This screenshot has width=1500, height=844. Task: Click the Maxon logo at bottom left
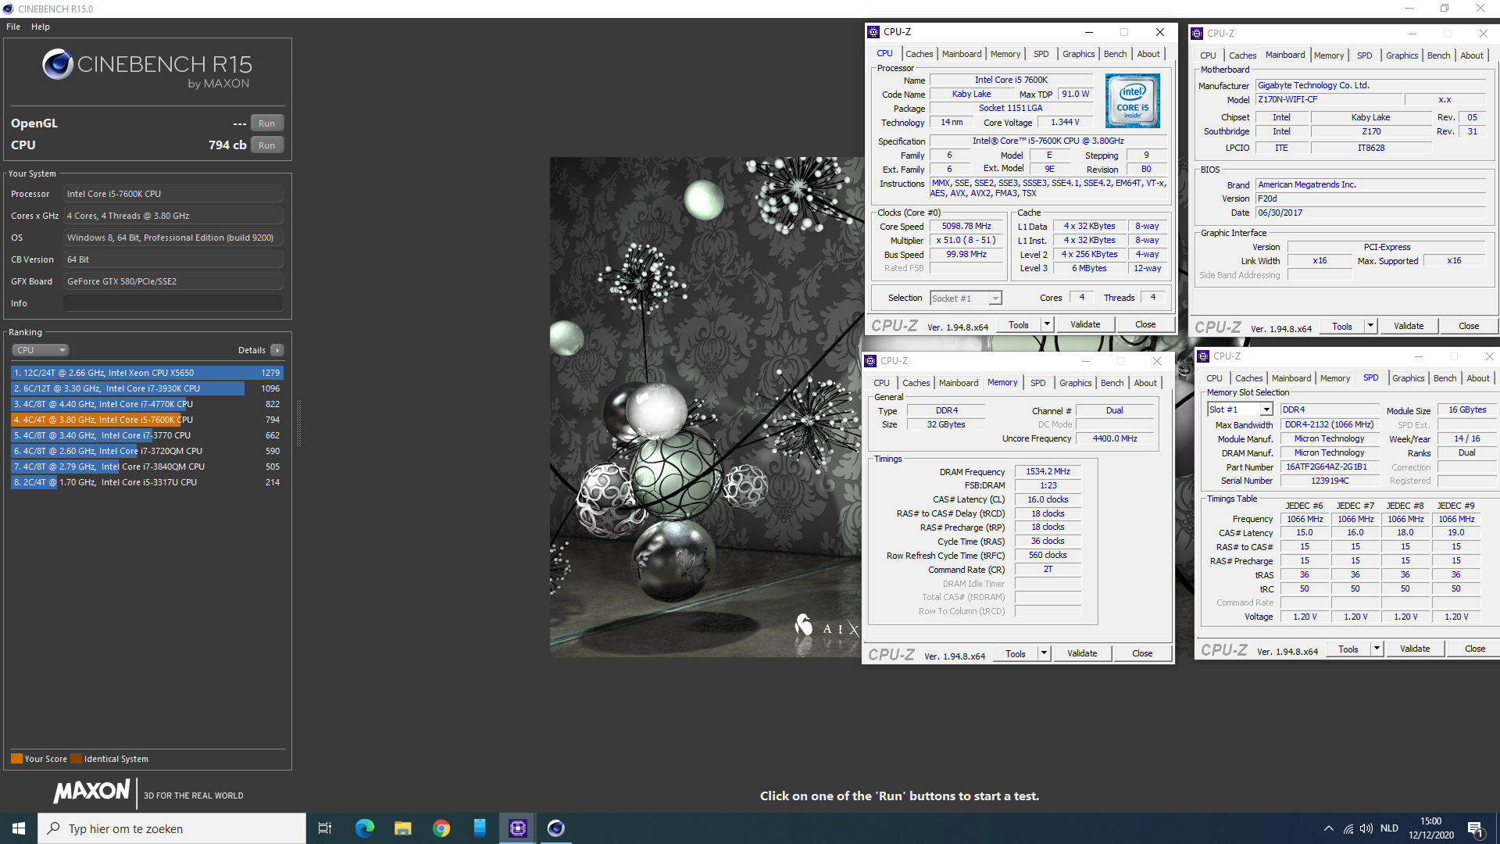[92, 792]
